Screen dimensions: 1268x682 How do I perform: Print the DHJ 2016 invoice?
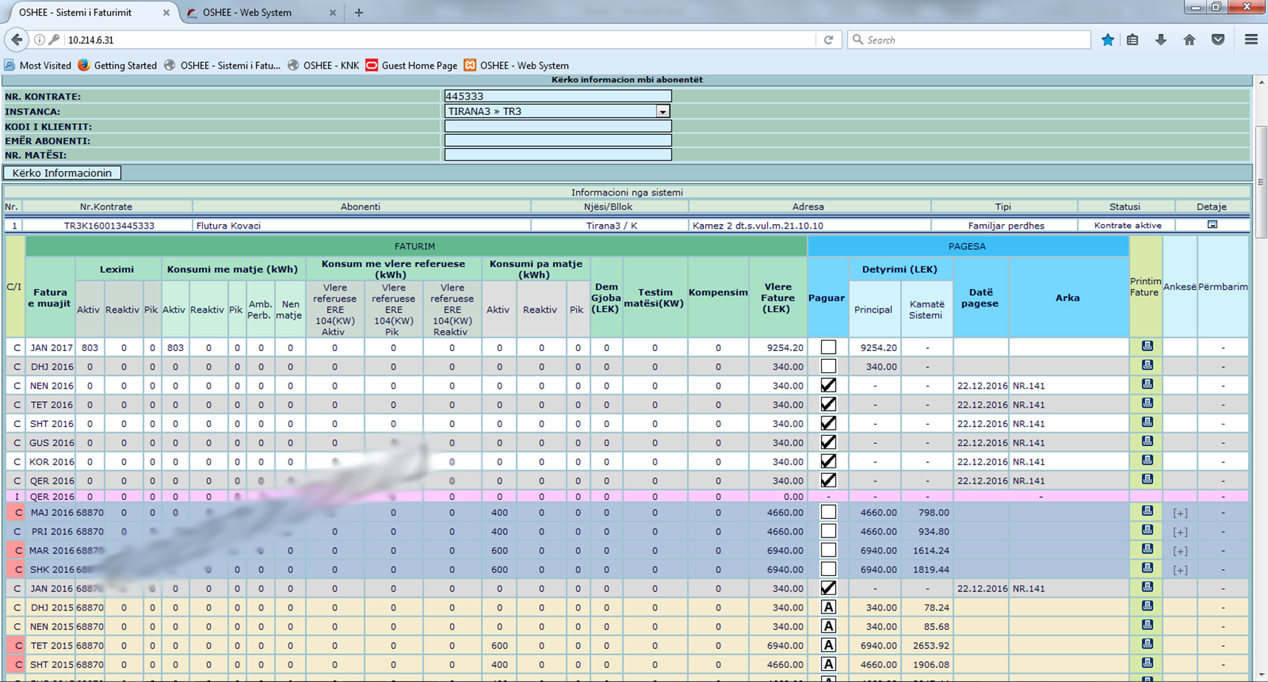coord(1147,365)
